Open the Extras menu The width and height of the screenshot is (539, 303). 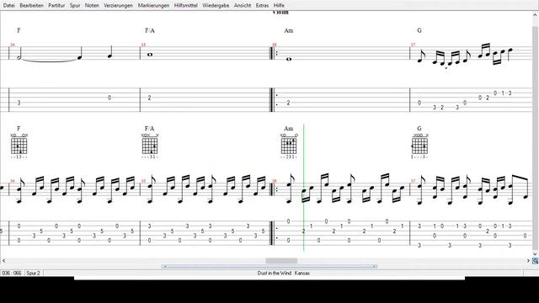[262, 6]
